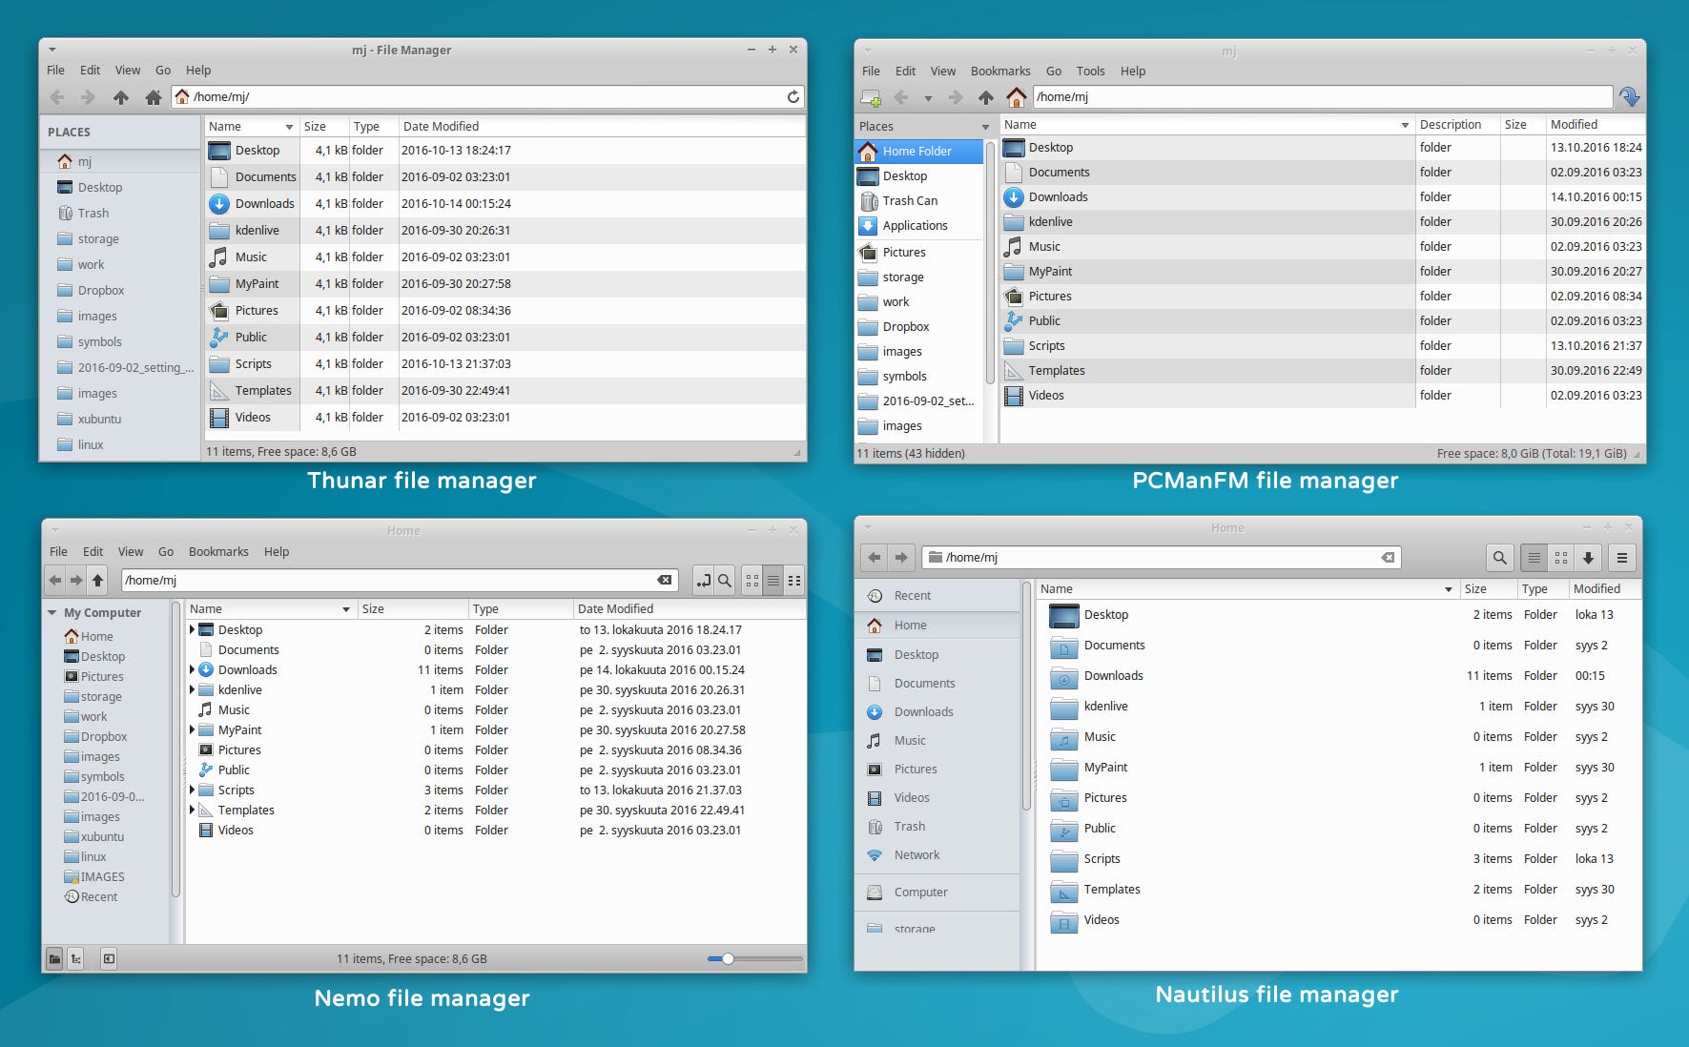Adjust the Nemo zoom slider
Viewport: 1689px width, 1047px height.
[728, 958]
